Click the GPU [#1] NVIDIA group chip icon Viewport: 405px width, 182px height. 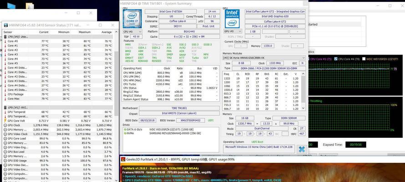(x=5, y=107)
